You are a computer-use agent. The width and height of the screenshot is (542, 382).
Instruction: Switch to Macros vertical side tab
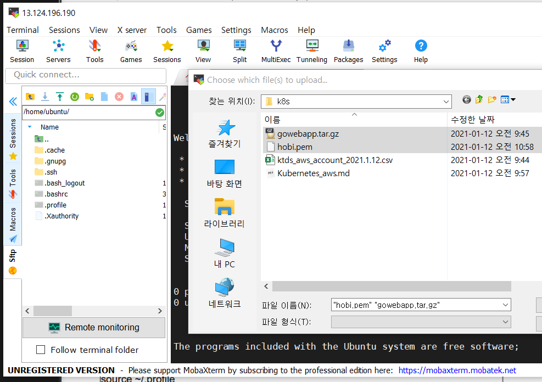coord(13,224)
